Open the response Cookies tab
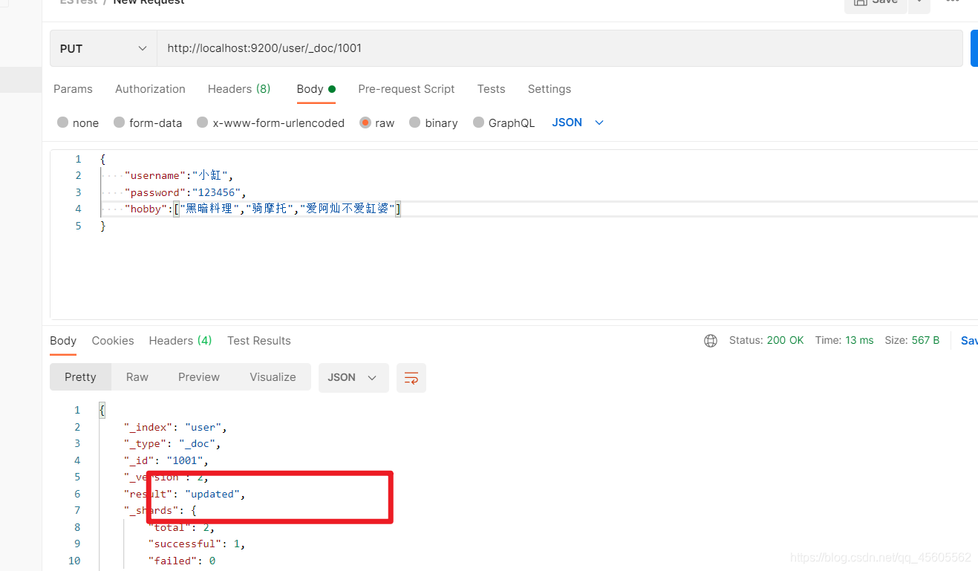 113,341
